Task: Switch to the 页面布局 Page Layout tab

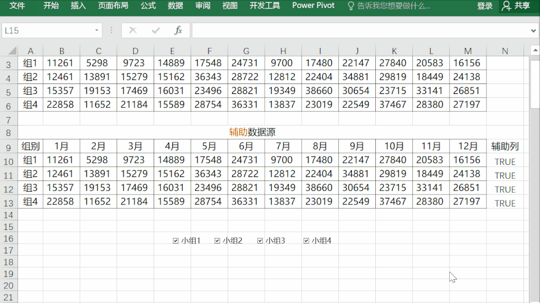Action: point(113,6)
